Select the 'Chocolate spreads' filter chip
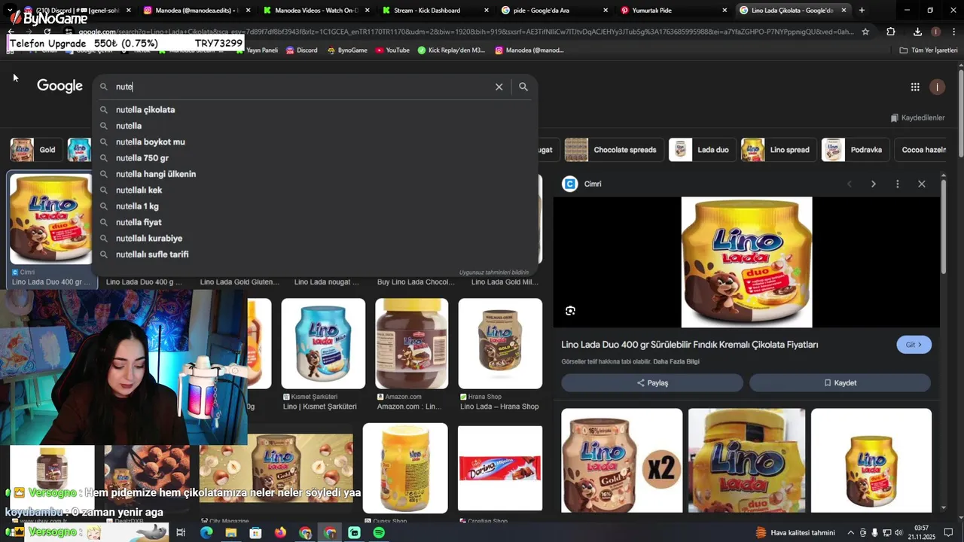The image size is (964, 542). (x=614, y=150)
